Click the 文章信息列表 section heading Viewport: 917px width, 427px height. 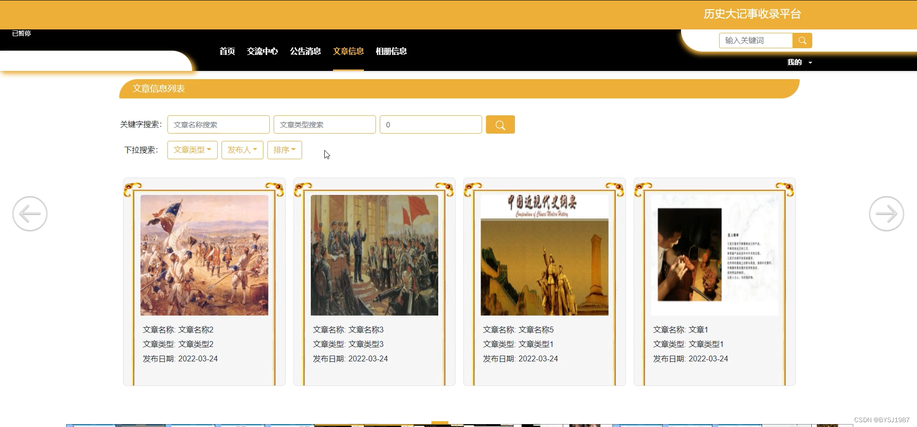coord(159,89)
